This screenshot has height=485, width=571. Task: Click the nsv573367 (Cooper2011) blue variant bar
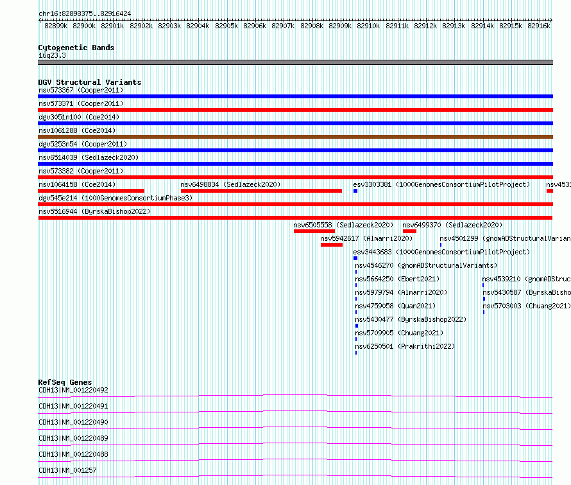[295, 96]
